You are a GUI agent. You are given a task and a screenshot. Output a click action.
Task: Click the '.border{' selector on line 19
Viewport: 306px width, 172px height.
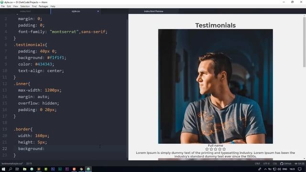(23, 129)
